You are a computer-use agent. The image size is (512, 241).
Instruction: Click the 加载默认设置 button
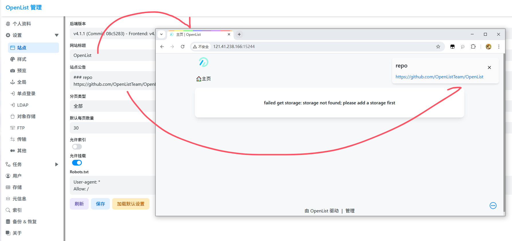131,204
